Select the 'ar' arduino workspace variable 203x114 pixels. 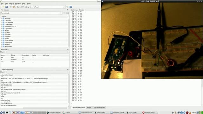pos(35,60)
